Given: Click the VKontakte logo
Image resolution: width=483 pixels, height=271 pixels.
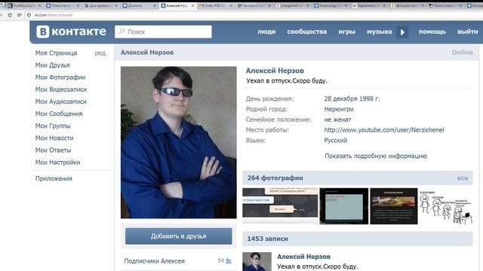Looking at the screenshot, I should (x=71, y=32).
